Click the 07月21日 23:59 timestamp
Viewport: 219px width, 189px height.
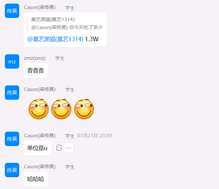pos(95,136)
